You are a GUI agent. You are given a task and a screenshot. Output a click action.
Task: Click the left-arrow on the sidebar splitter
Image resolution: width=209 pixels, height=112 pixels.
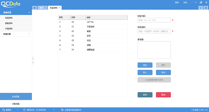point(33,62)
